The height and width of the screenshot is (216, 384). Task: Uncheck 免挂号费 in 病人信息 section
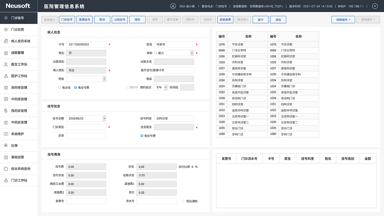click(76, 88)
